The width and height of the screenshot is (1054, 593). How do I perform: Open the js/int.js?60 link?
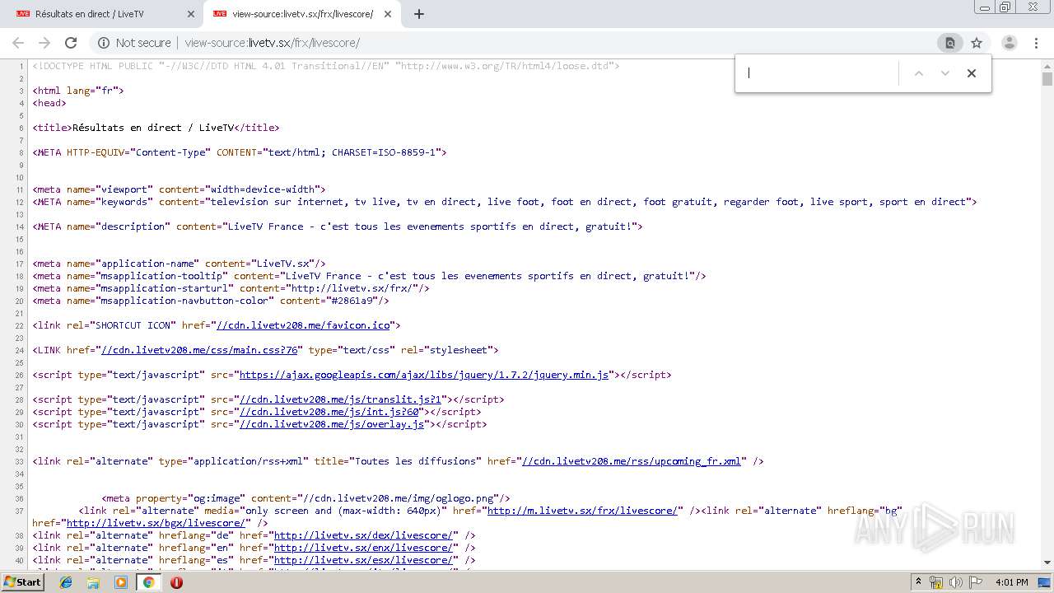coord(329,412)
